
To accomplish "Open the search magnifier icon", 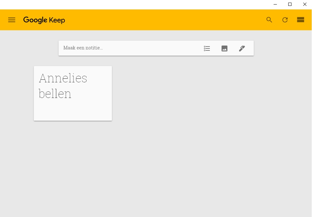I will pyautogui.click(x=269, y=20).
